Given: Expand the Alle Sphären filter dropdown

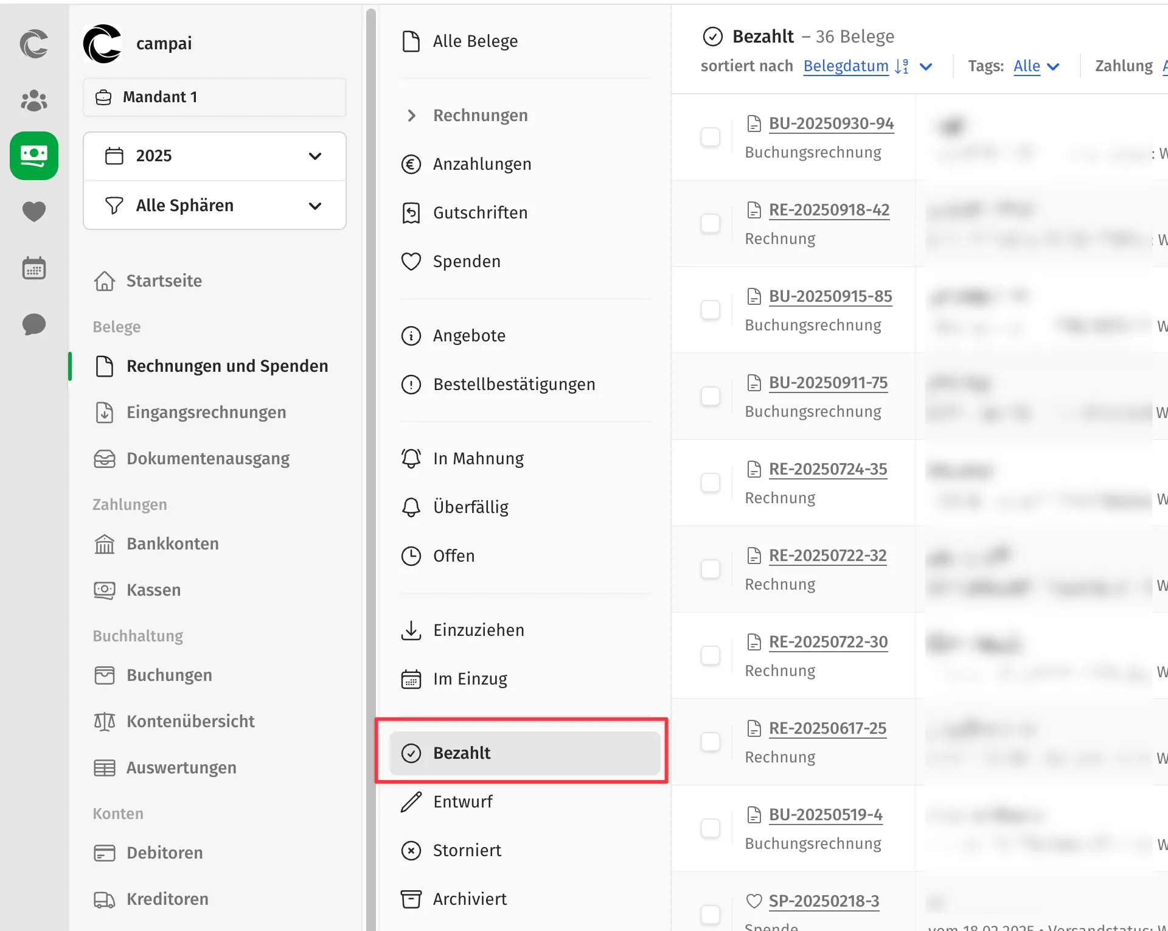Looking at the screenshot, I should pyautogui.click(x=214, y=206).
